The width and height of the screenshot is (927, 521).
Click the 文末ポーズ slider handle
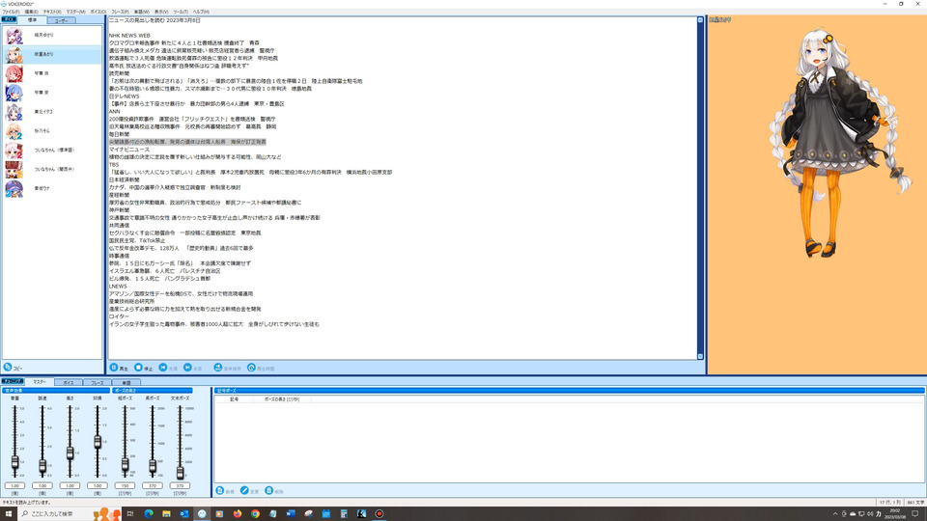[181, 472]
